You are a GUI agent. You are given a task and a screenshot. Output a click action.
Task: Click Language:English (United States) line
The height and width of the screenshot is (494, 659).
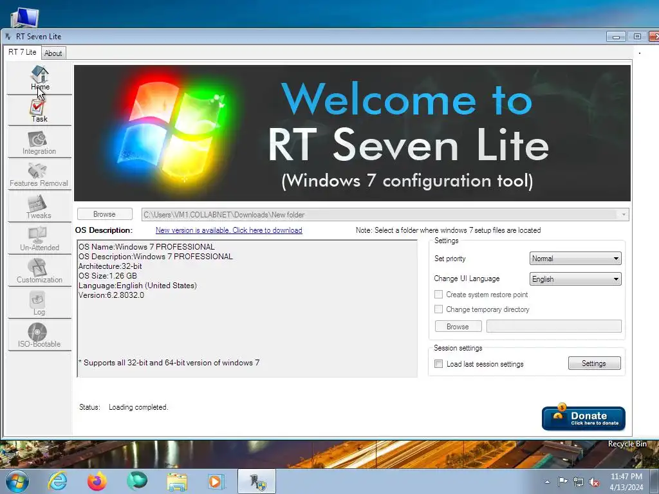pyautogui.click(x=138, y=286)
